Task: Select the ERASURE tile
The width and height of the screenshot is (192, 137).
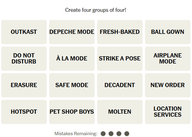Action: click(24, 85)
